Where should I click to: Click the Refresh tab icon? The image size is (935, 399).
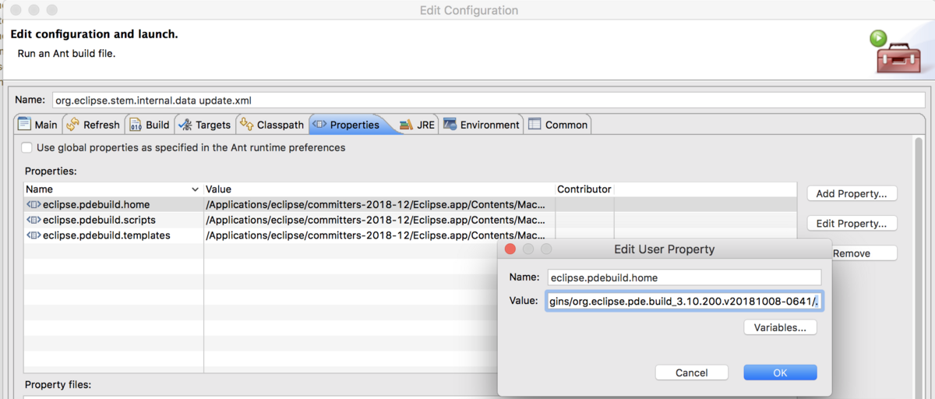point(72,125)
